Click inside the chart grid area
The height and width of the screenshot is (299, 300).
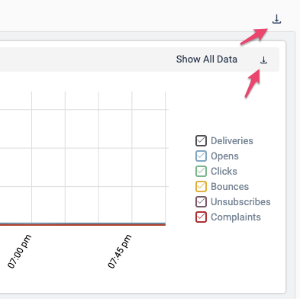point(82,158)
